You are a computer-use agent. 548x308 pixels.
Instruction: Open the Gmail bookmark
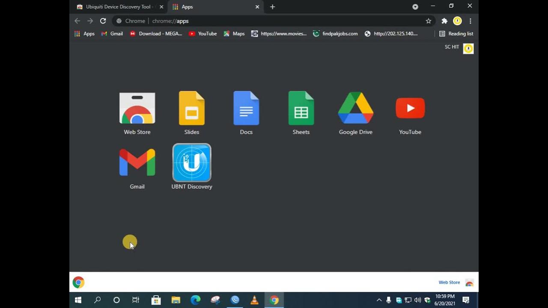coord(112,34)
